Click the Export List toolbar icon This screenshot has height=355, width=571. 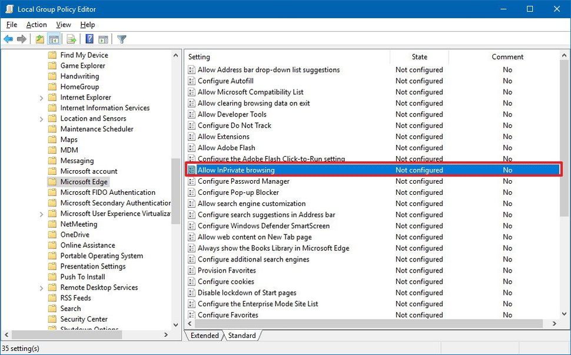[x=70, y=39]
